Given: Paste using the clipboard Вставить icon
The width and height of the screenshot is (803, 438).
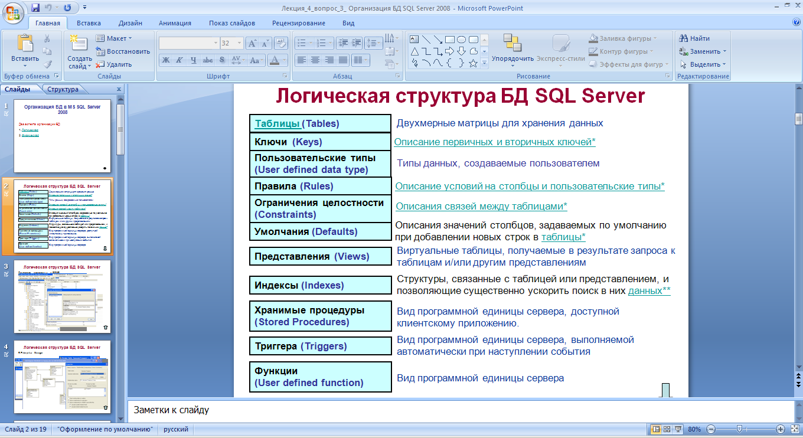Looking at the screenshot, I should click(25, 44).
